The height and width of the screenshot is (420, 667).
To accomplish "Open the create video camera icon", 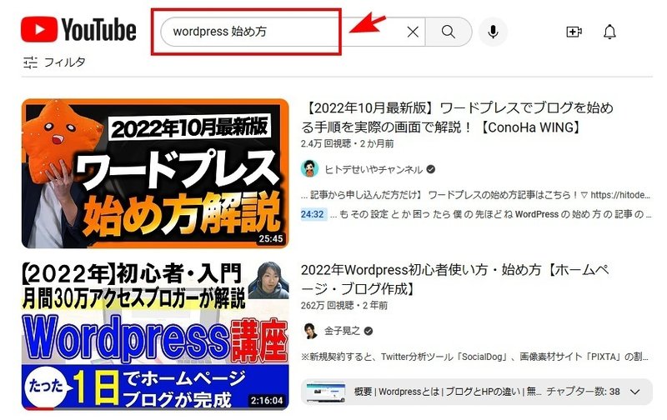I will pos(574,32).
